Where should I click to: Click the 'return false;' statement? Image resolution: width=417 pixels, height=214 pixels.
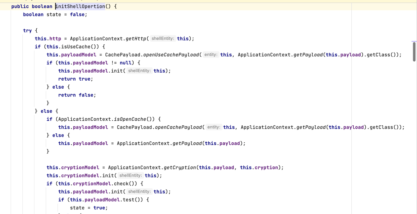pyautogui.click(x=77, y=95)
